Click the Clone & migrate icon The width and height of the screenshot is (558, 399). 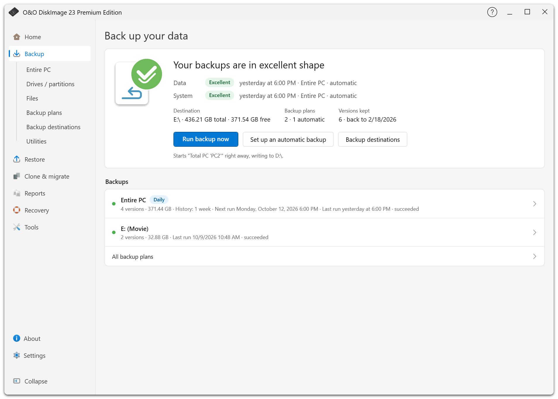pyautogui.click(x=17, y=176)
